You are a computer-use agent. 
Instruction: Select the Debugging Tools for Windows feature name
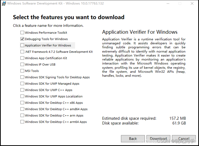pyautogui.click(x=46, y=39)
